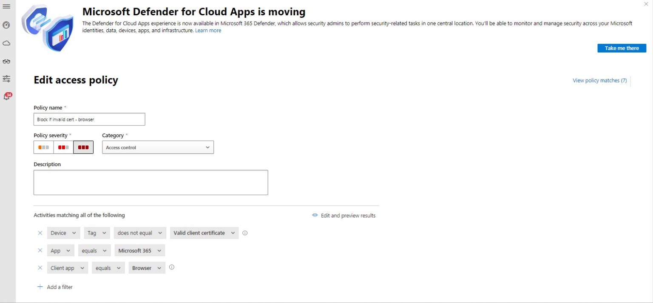
Task: Open the options menu beside View policy matches
Action: click(630, 80)
